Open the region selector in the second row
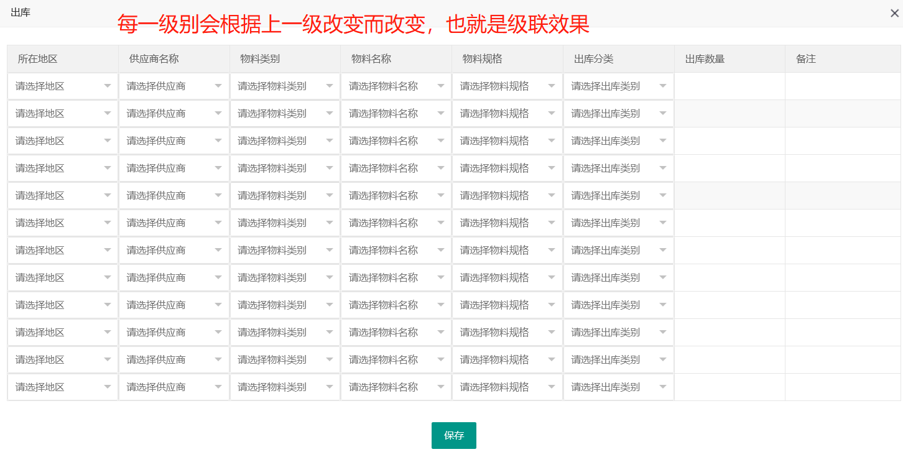Image resolution: width=903 pixels, height=457 pixels. coord(62,113)
